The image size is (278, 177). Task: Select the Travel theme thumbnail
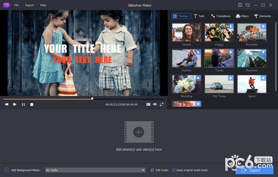tap(219, 58)
